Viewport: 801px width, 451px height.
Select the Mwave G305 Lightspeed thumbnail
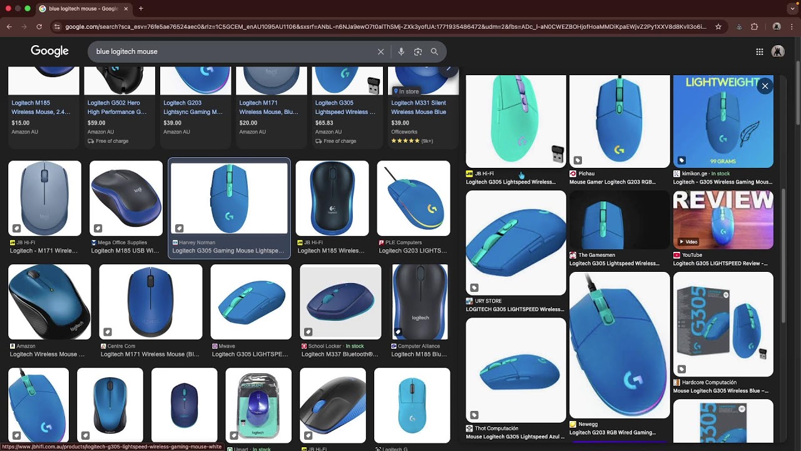251,302
